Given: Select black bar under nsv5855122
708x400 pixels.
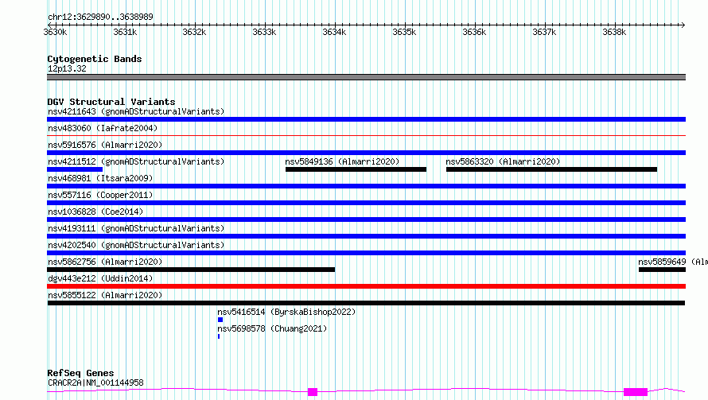Looking at the screenshot, I should [x=366, y=303].
